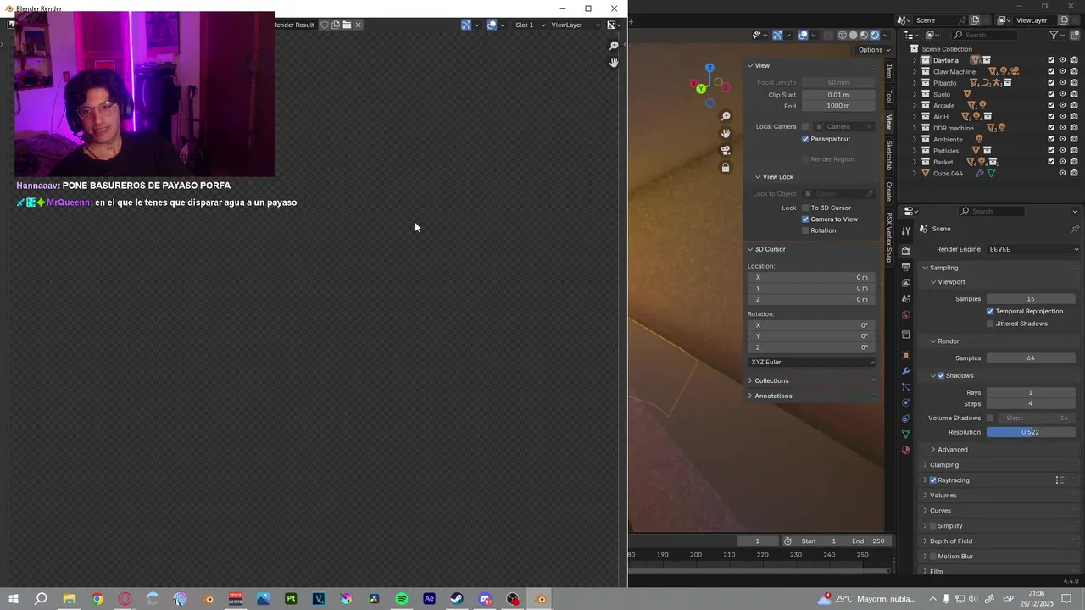The height and width of the screenshot is (610, 1085).
Task: Click the pan hand icon in the 3D viewport
Action: pos(726,133)
